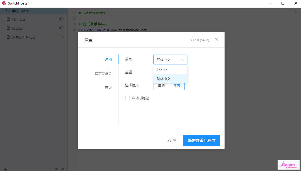Viewport: 301px width, 171px height.
Task: Open search with the magnifier icon
Action: tap(56, 169)
